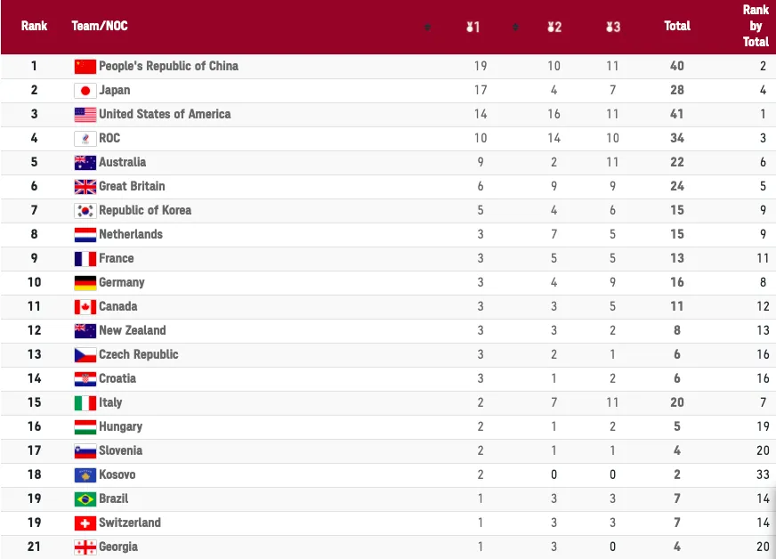
Task: Click Italy's total medal count of 20
Action: coord(677,402)
